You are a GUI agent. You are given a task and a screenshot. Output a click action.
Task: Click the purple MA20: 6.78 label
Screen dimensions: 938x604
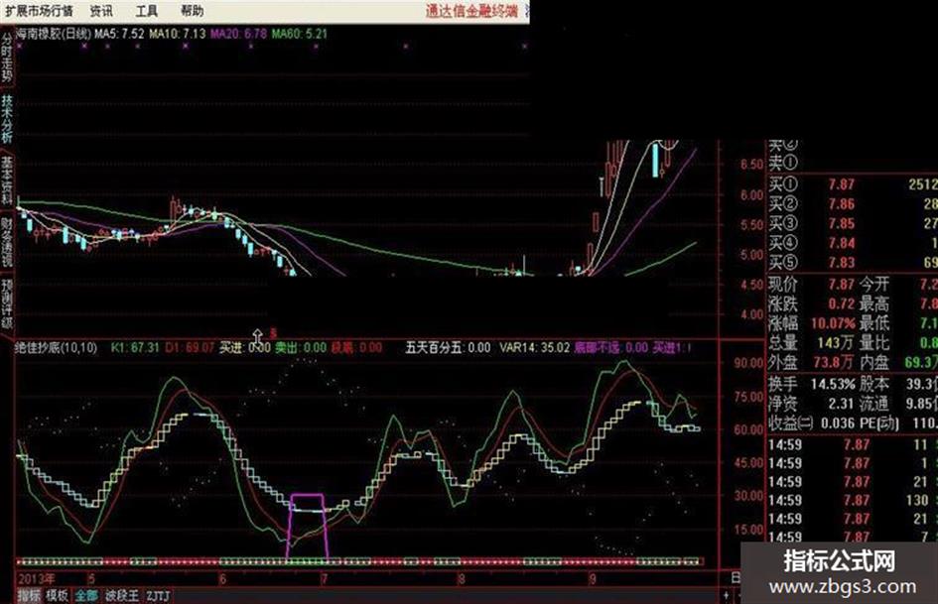coord(238,34)
